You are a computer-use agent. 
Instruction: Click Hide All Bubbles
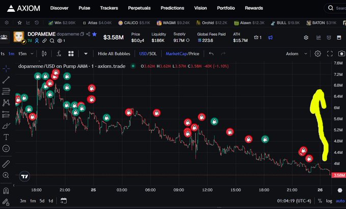[x=114, y=54]
